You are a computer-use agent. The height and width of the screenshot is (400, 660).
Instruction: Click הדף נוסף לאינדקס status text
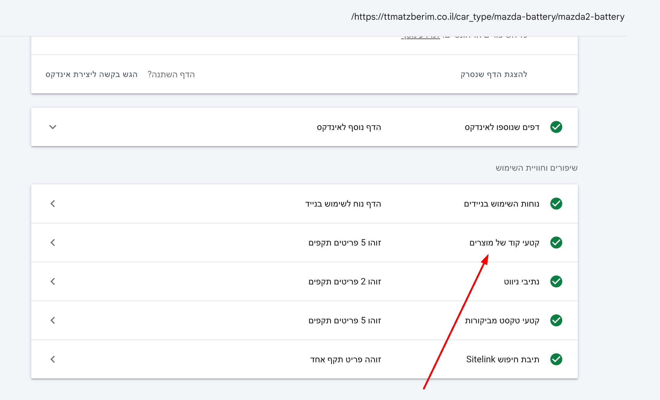(x=349, y=127)
